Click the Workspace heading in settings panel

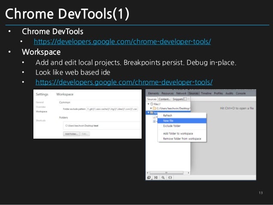pos(65,94)
